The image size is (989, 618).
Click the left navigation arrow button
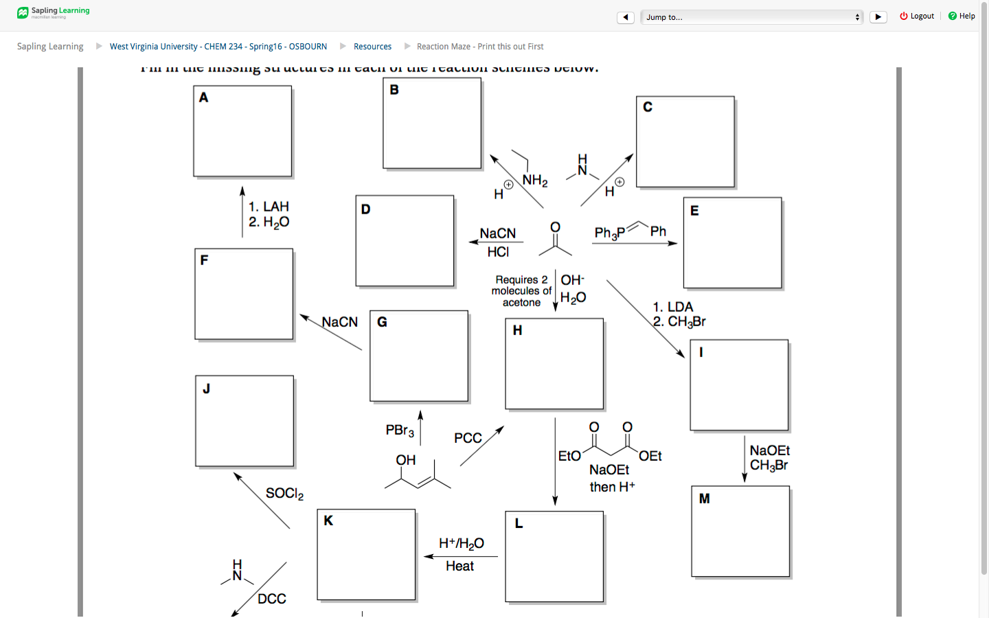coord(626,16)
